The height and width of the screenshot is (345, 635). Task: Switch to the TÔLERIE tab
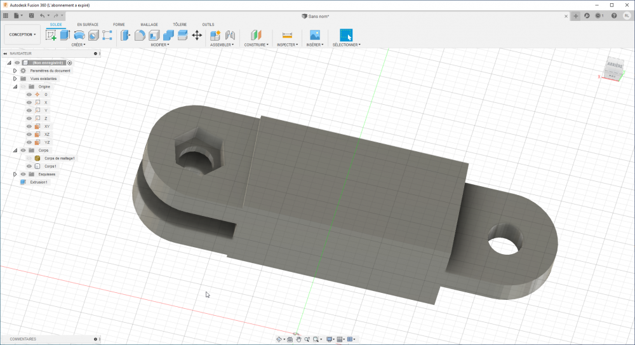[x=180, y=24]
